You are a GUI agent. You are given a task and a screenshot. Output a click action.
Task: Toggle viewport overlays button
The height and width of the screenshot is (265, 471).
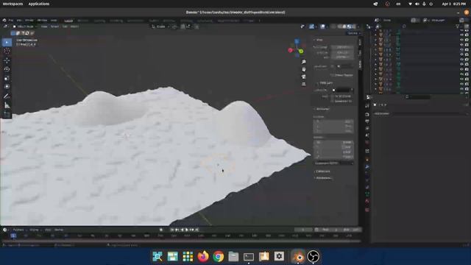pyautogui.click(x=322, y=26)
